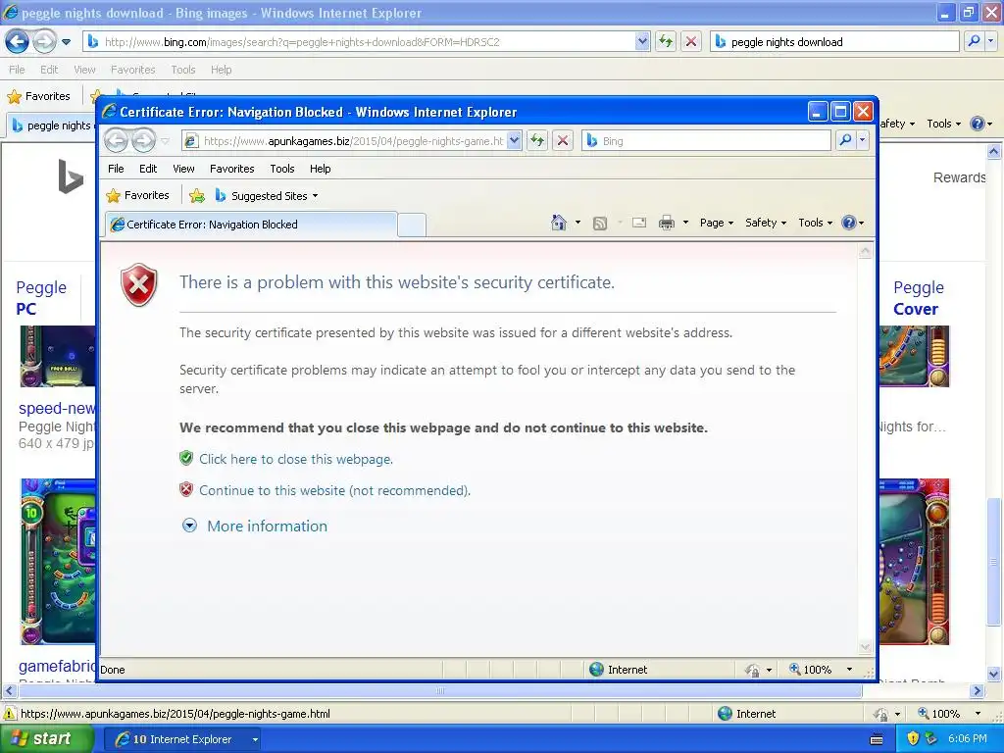
Task: Open Tools menu in the certificate error window menu bar
Action: (x=282, y=169)
